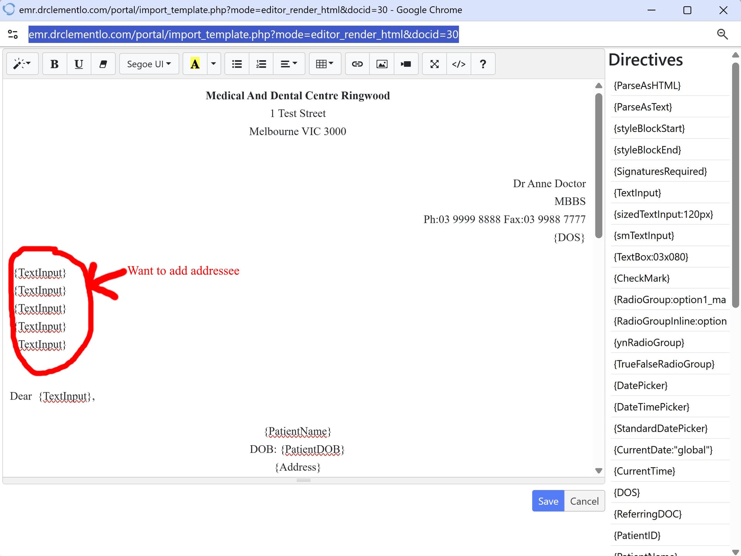Image resolution: width=741 pixels, height=556 pixels.
Task: Select the {DatePicker} directive
Action: click(x=670, y=385)
